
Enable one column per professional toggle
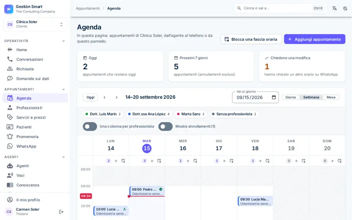[x=90, y=127]
